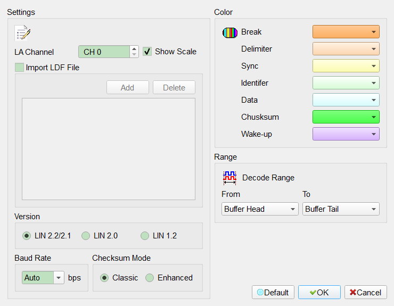Click the rainbow color palette icon
Image resolution: width=394 pixels, height=306 pixels.
230,32
